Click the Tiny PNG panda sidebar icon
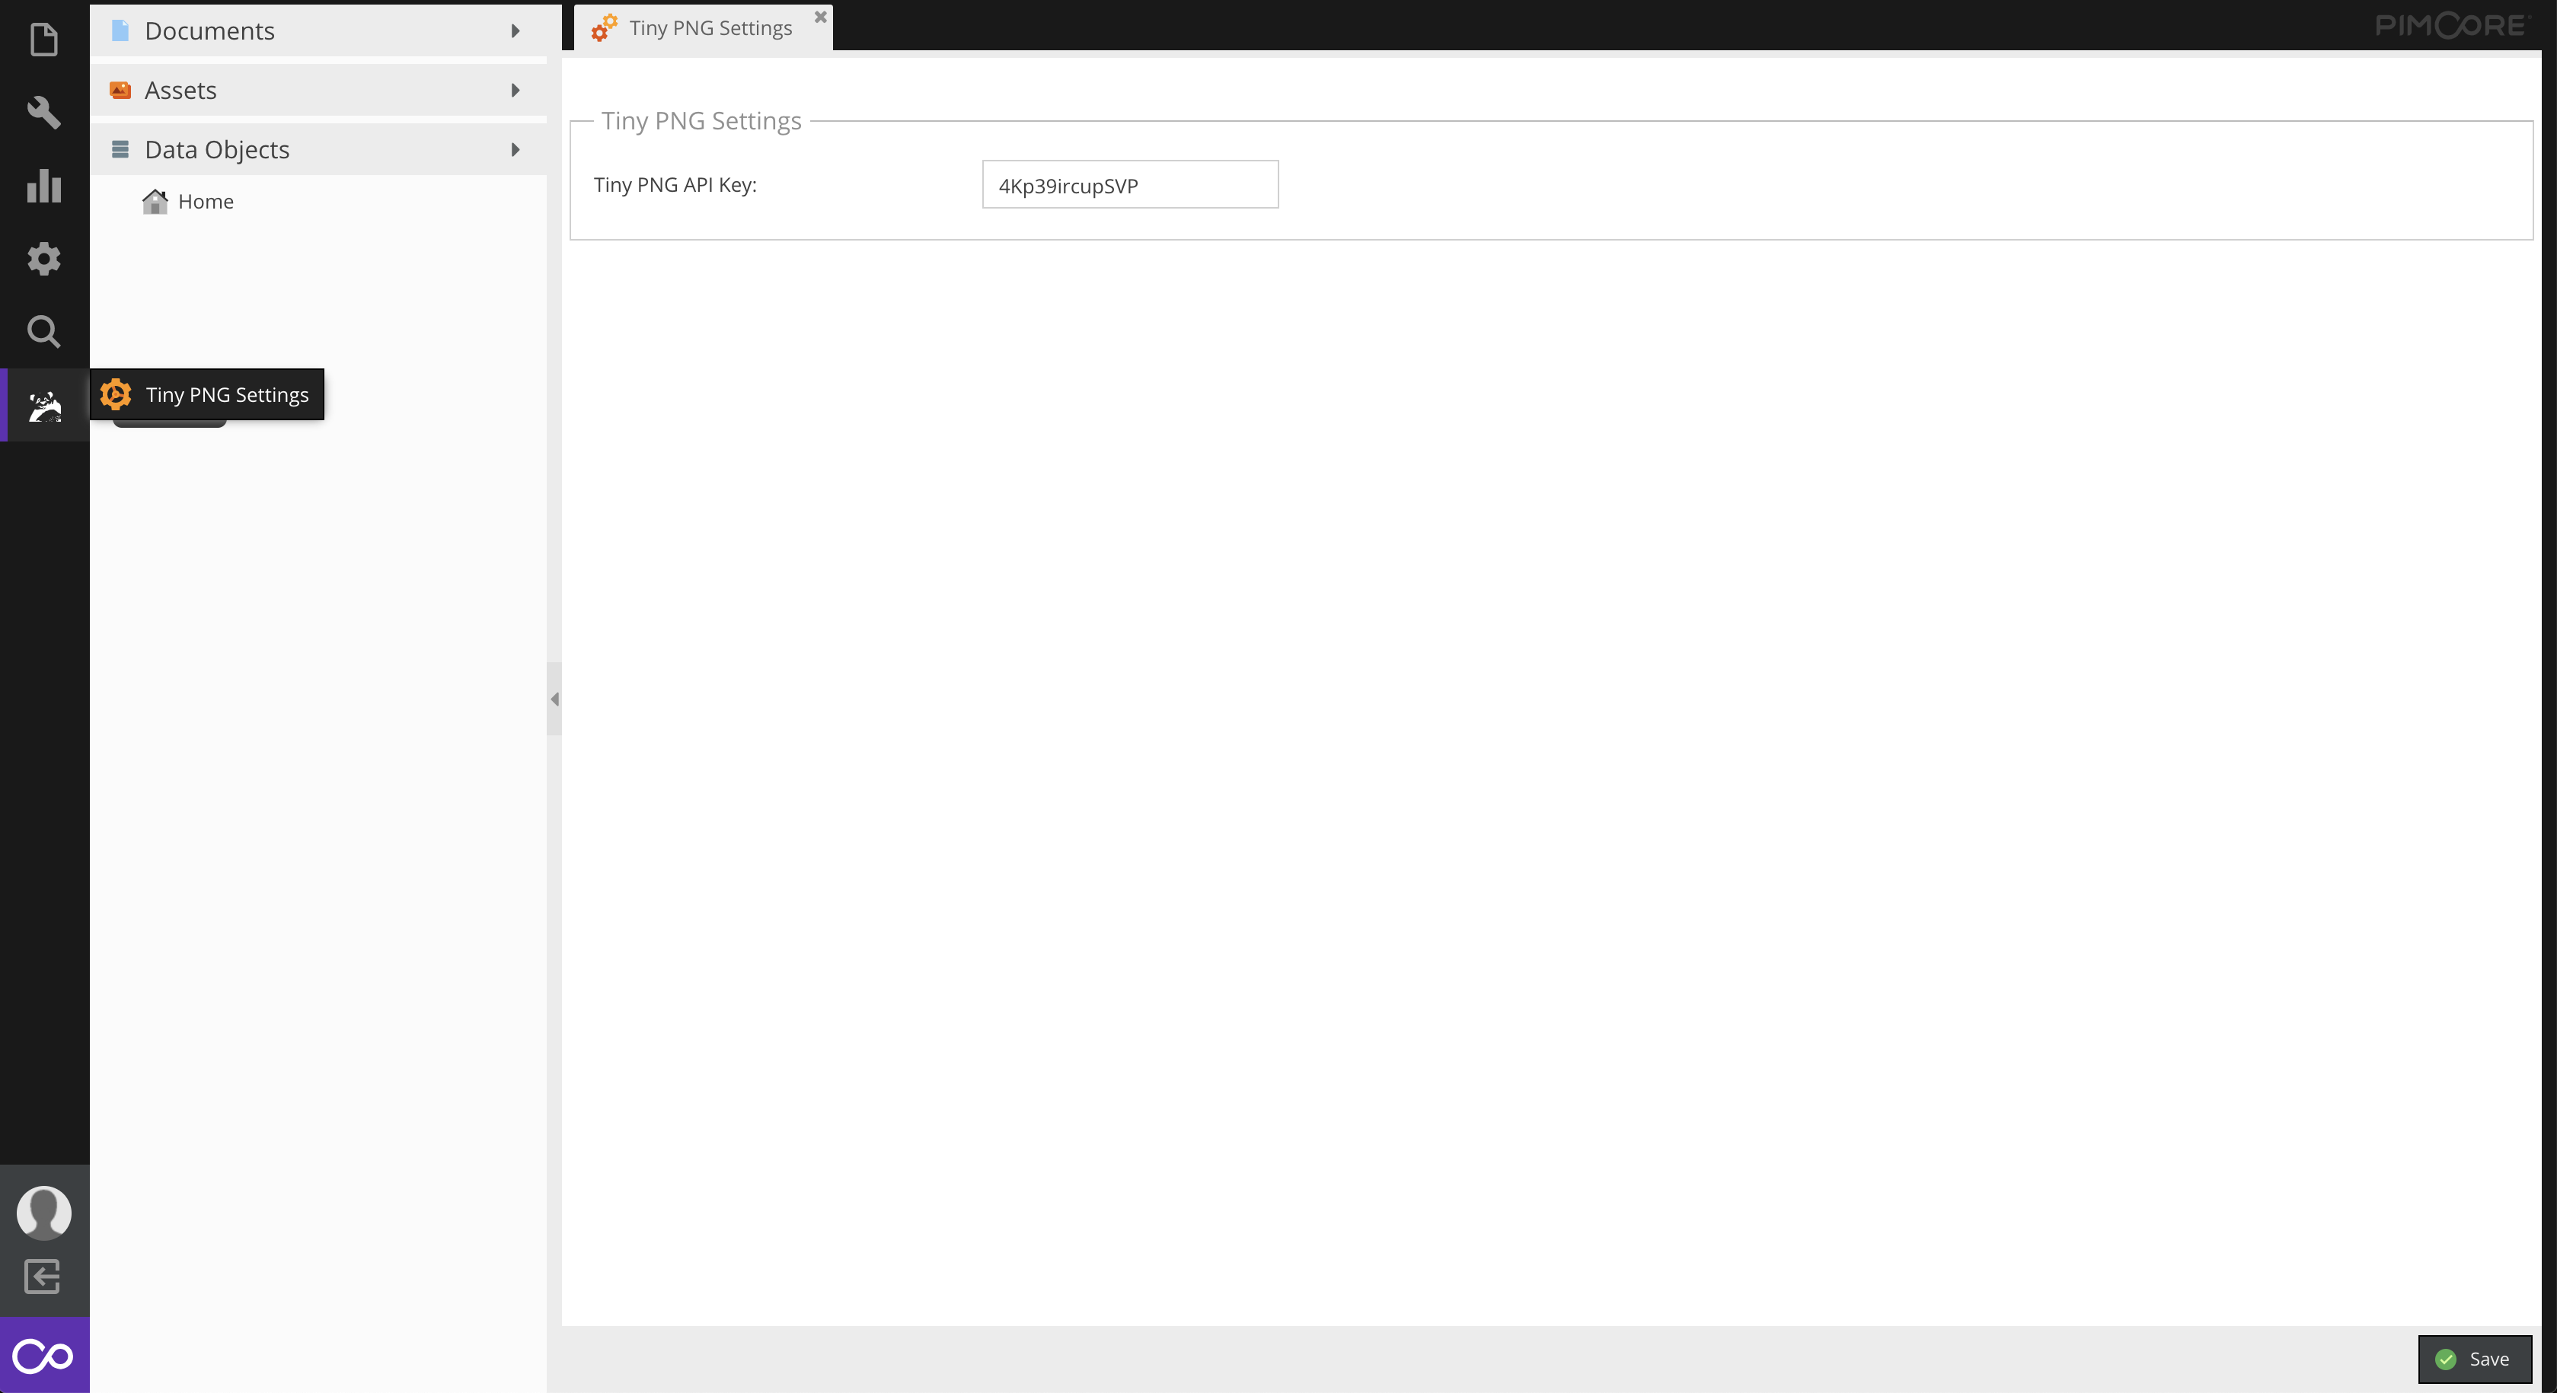 click(43, 406)
